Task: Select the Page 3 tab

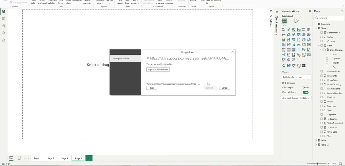Action: click(78, 158)
